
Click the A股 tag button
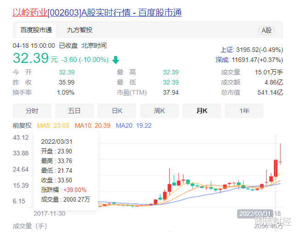(267, 30)
